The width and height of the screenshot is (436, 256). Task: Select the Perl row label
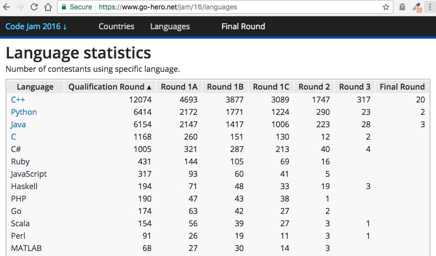tap(18, 236)
